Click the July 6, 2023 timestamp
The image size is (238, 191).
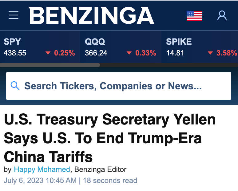point(40,181)
